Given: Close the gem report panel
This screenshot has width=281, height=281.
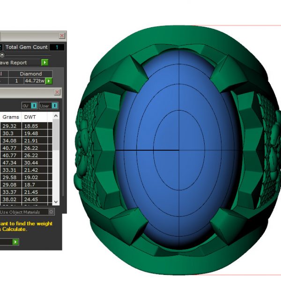Looking at the screenshot, I should click(x=62, y=36).
